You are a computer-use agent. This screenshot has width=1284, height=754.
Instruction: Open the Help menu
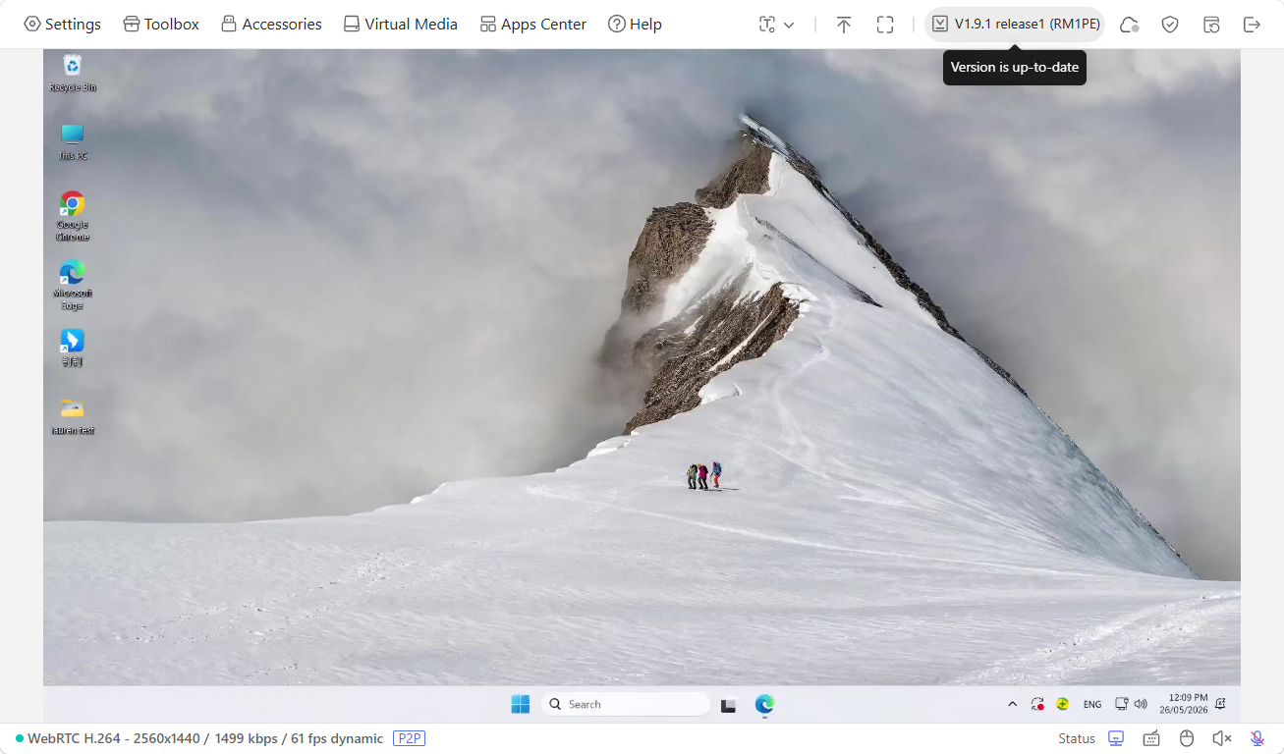click(x=635, y=25)
